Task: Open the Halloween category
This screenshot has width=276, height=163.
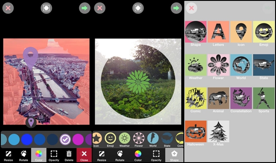Action: (x=195, y=133)
